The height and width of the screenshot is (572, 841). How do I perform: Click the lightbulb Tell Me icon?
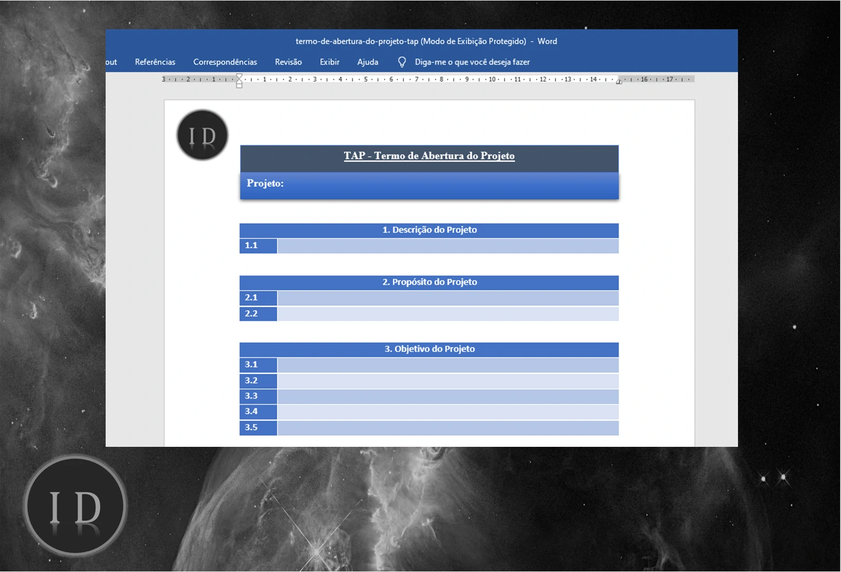pyautogui.click(x=402, y=62)
